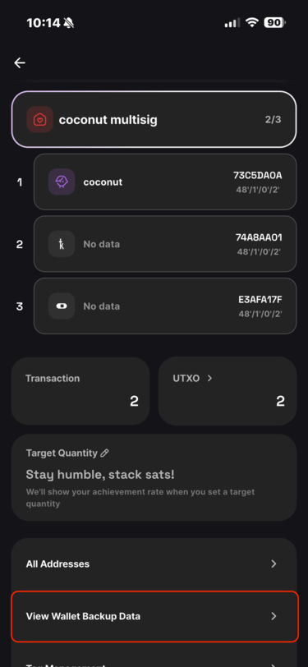This screenshot has width=308, height=667.
Task: Tap View Wallet Backup Data label
Action: [83, 616]
